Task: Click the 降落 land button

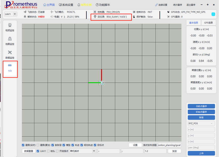Action: 201,118
